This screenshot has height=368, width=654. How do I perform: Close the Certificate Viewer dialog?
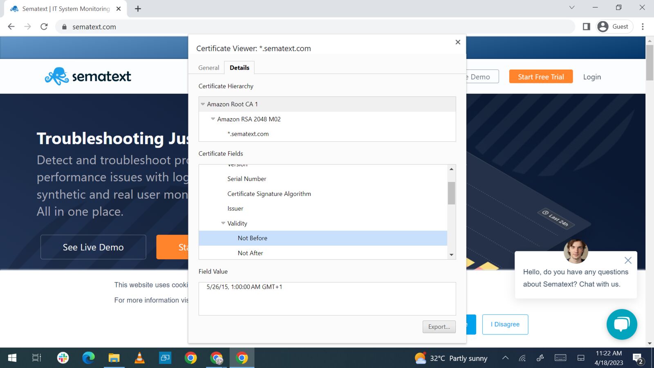(x=458, y=42)
